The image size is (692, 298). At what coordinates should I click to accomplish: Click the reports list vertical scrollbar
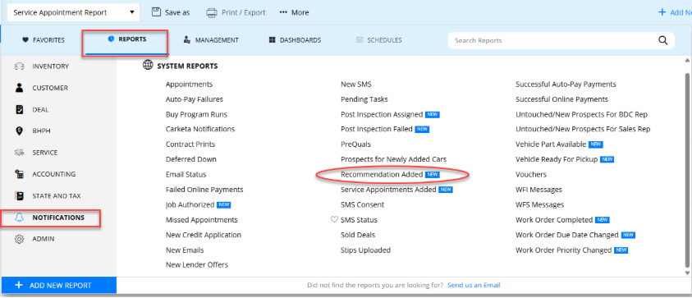(x=688, y=170)
